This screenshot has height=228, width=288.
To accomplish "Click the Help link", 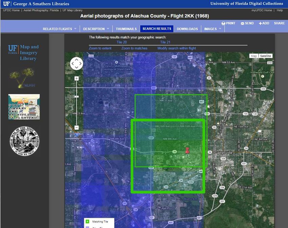I will pos(280,10).
